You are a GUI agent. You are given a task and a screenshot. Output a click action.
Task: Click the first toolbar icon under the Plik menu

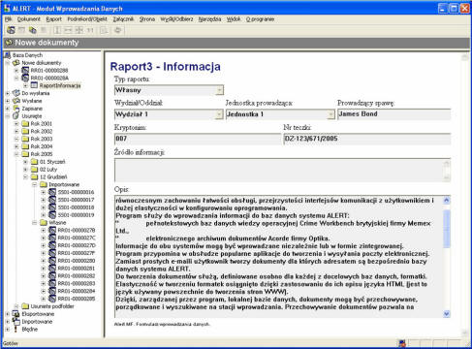(11, 30)
